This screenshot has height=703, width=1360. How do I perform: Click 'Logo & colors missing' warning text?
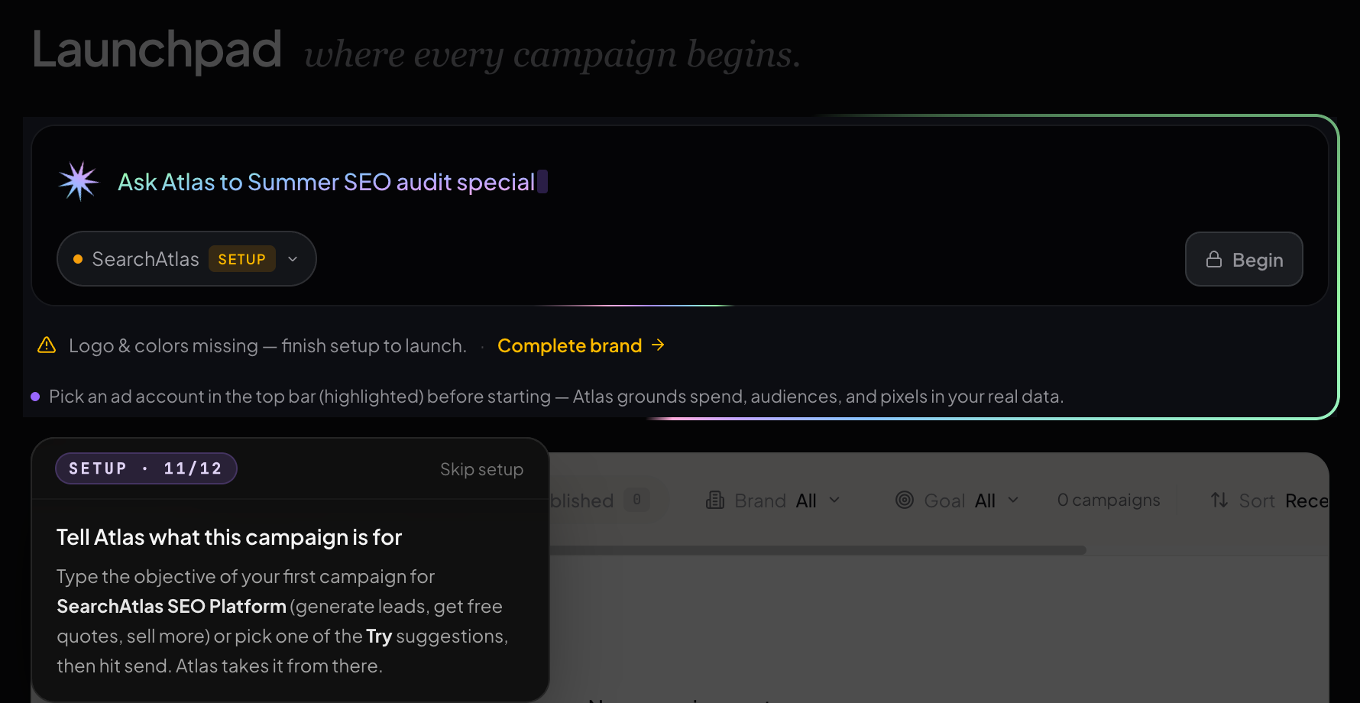pyautogui.click(x=267, y=345)
